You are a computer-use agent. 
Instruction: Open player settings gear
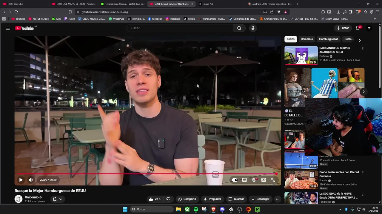click(x=254, y=180)
